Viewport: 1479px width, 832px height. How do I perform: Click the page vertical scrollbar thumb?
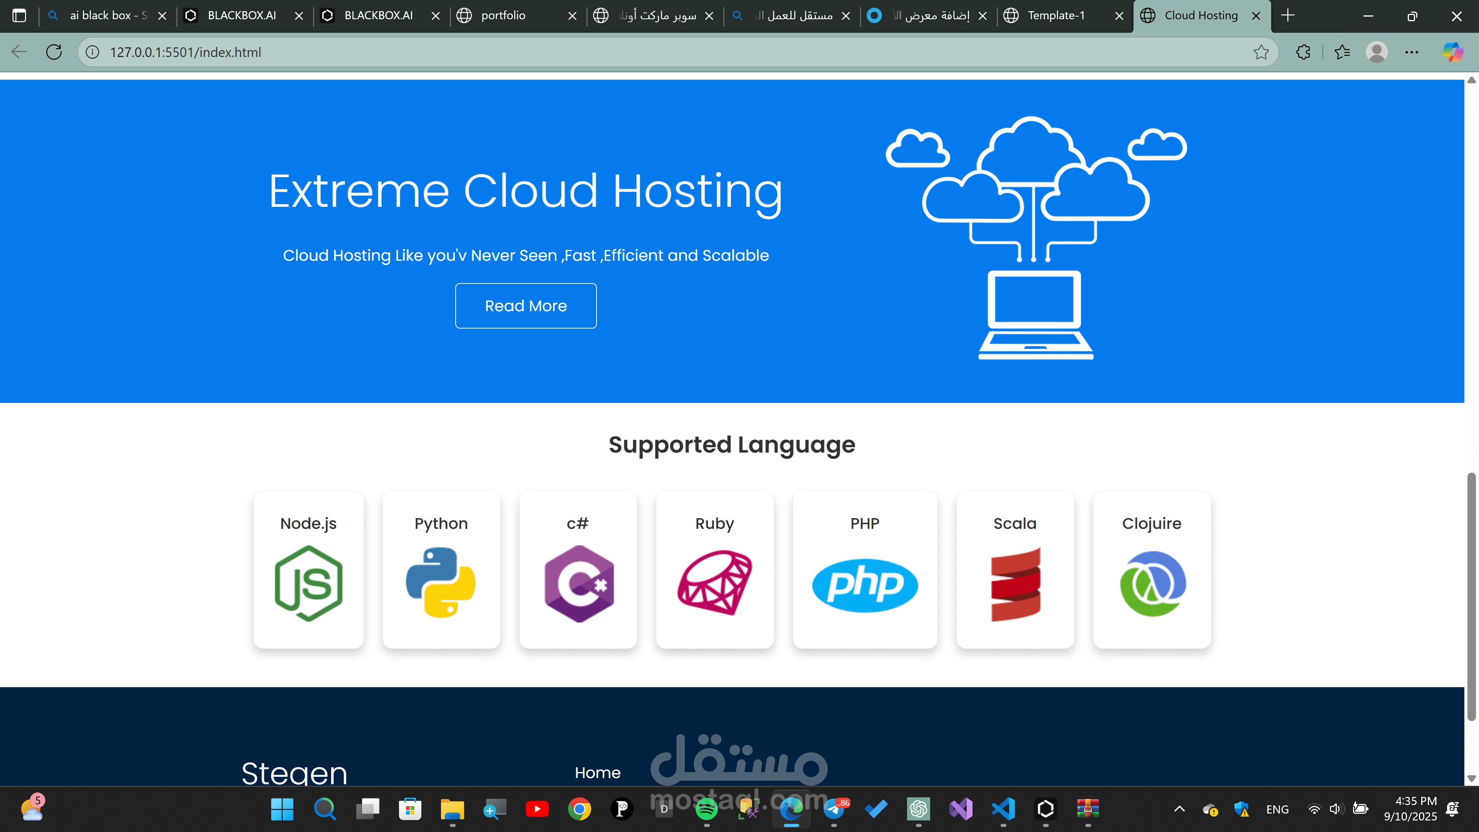click(x=1471, y=597)
